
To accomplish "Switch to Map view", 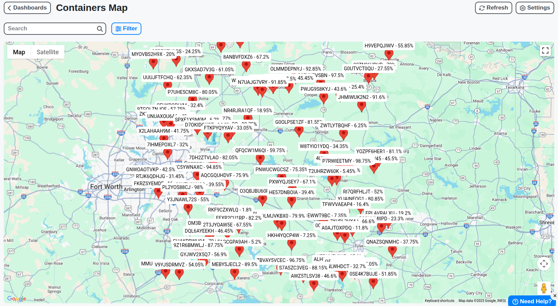I will [19, 52].
